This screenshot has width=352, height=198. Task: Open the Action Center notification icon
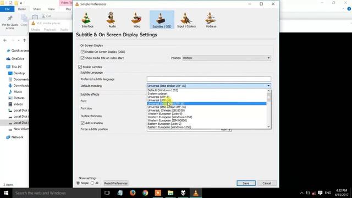pos(320,193)
